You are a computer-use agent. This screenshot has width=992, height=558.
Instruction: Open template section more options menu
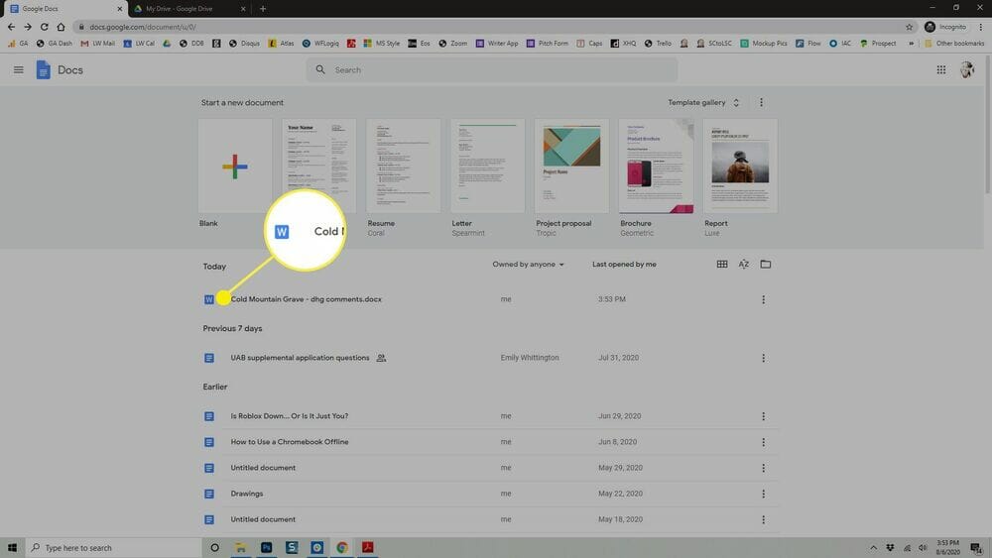click(x=761, y=102)
